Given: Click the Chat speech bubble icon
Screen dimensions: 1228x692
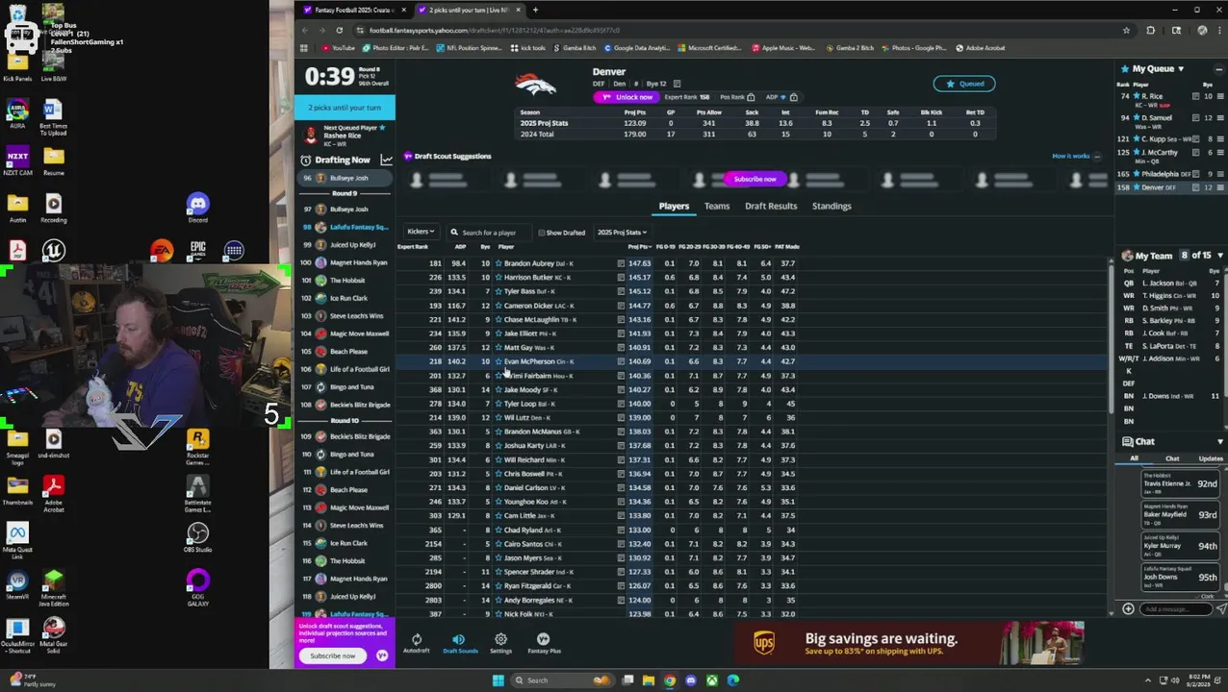Looking at the screenshot, I should [x=1127, y=442].
